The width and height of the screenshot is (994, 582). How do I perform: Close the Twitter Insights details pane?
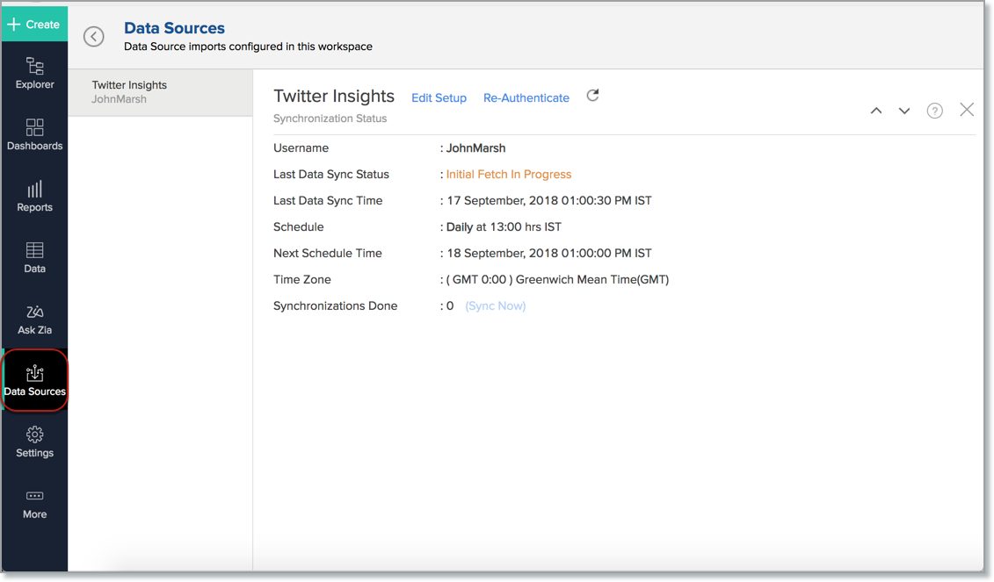967,110
